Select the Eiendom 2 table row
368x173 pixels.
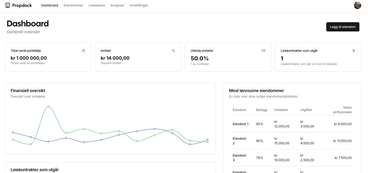(292, 141)
